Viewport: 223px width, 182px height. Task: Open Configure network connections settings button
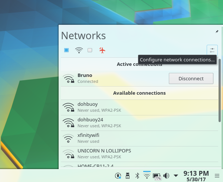pyautogui.click(x=212, y=50)
